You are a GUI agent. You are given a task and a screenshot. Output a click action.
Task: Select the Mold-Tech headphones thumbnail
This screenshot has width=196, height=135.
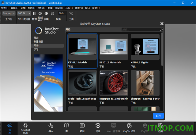point(82,83)
